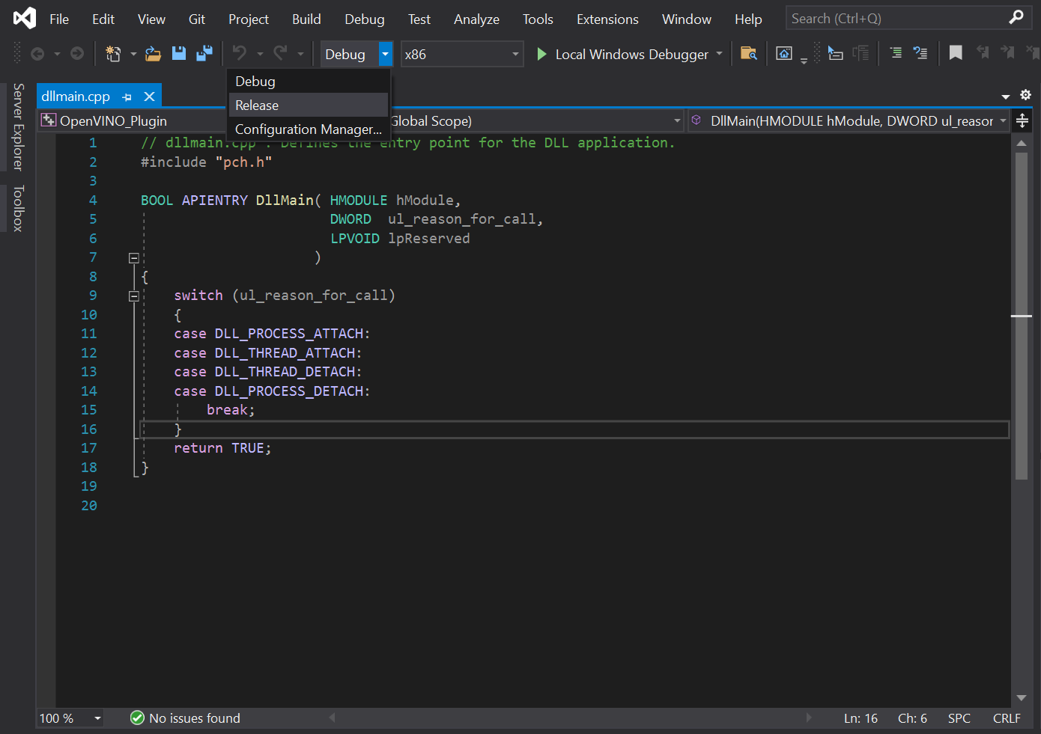Expand the zoom level 100 % dropdown

coord(97,718)
